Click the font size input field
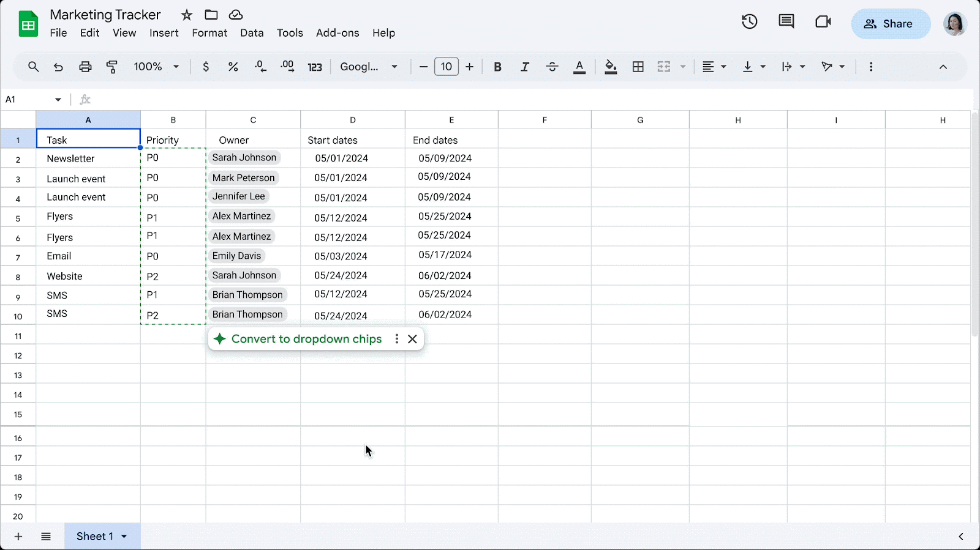The width and height of the screenshot is (980, 550). (x=447, y=67)
